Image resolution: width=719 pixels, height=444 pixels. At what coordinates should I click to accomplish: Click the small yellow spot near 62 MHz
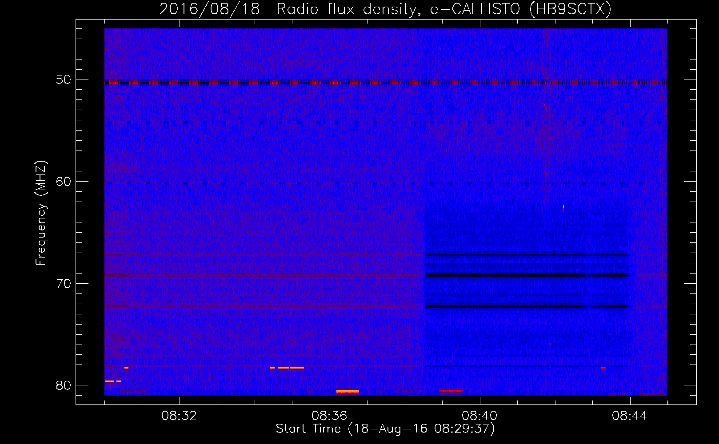[563, 207]
